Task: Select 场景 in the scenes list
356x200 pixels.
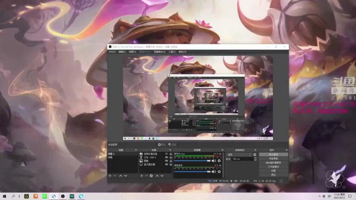Action: pos(123,157)
